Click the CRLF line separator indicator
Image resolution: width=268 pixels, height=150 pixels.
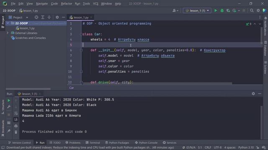click(208, 147)
